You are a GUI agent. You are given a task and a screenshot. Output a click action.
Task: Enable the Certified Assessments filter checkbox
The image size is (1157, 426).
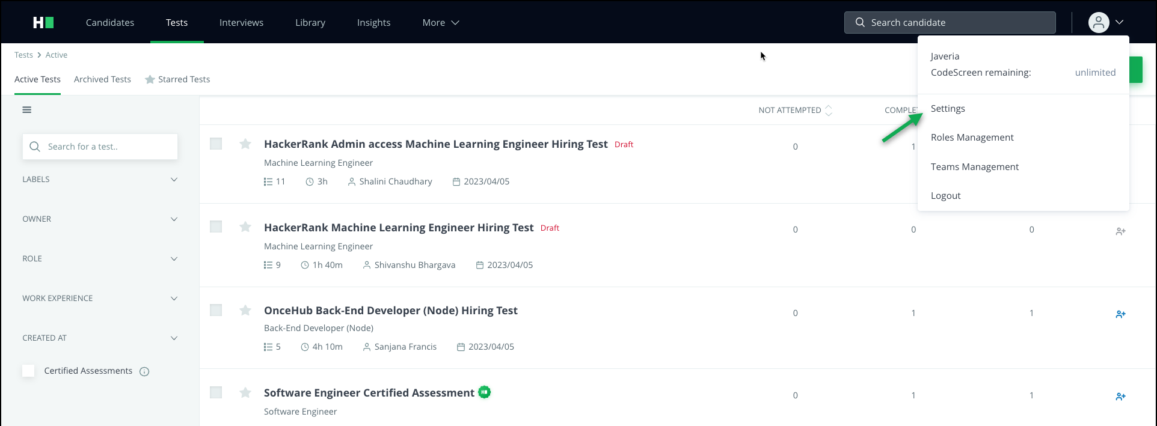28,371
